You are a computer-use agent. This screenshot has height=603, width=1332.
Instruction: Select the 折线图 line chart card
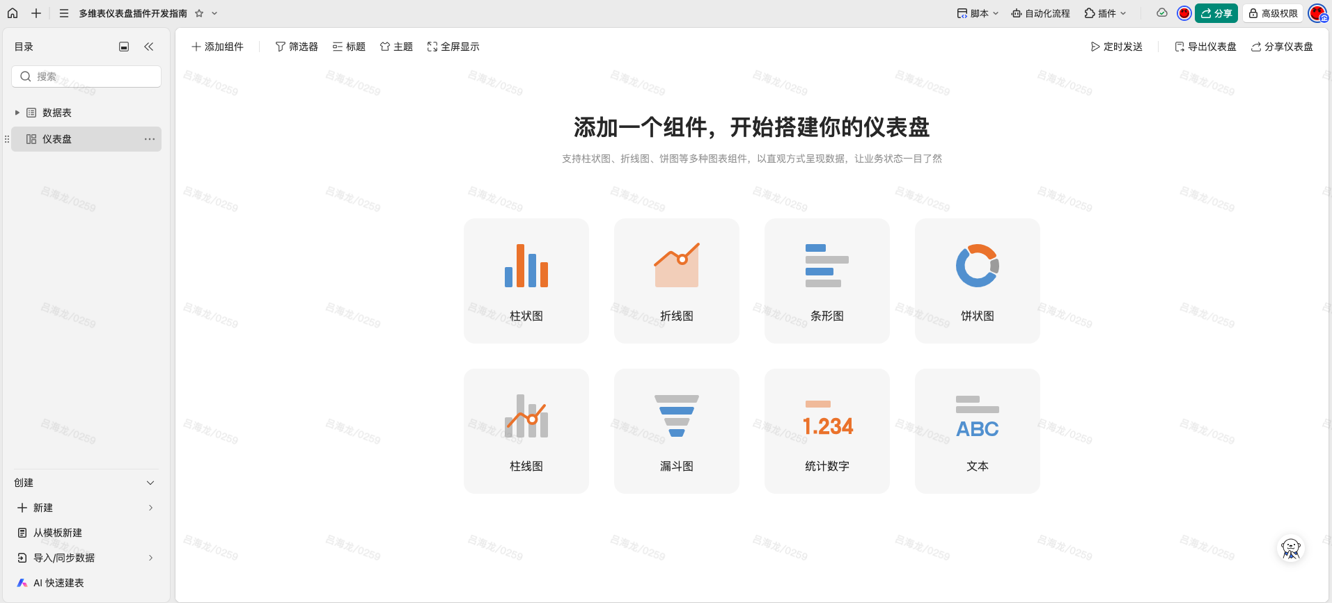tap(676, 280)
